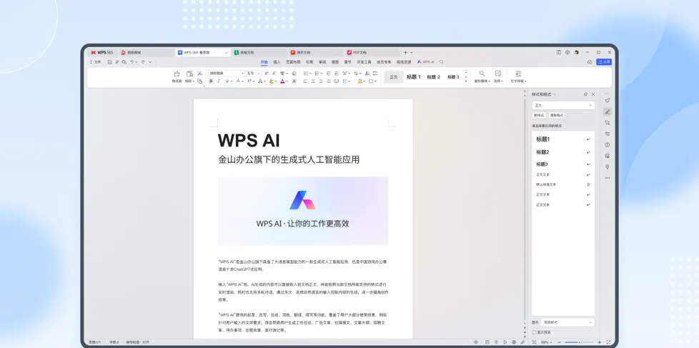Viewport: 699px width, 348px height.
Task: Select 标题 2 style in ribbon gallery
Action: point(434,76)
